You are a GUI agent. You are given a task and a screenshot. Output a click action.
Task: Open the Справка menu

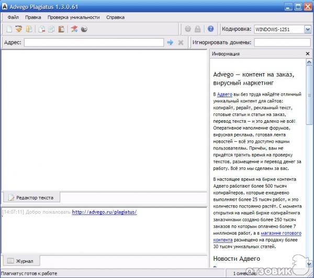tap(115, 17)
